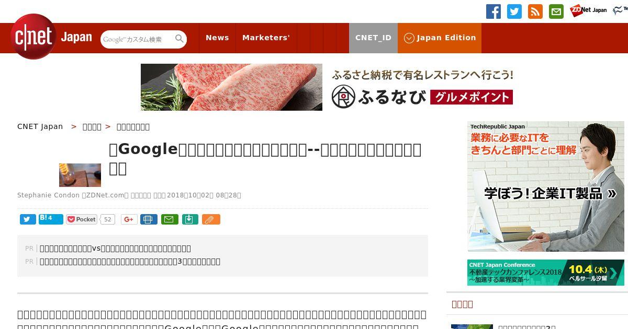Expand the Japan Edition dropdown

click(x=440, y=38)
